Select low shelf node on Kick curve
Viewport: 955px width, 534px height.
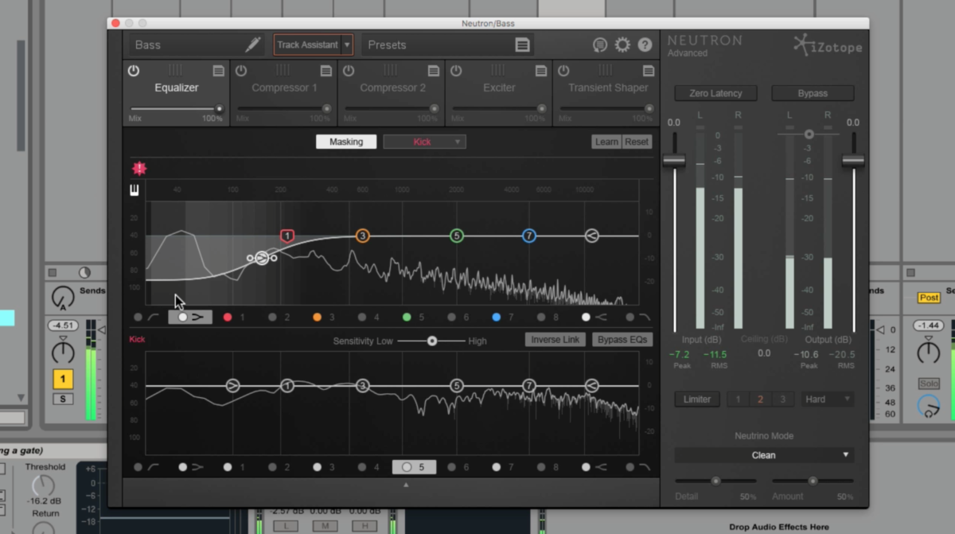tap(232, 386)
